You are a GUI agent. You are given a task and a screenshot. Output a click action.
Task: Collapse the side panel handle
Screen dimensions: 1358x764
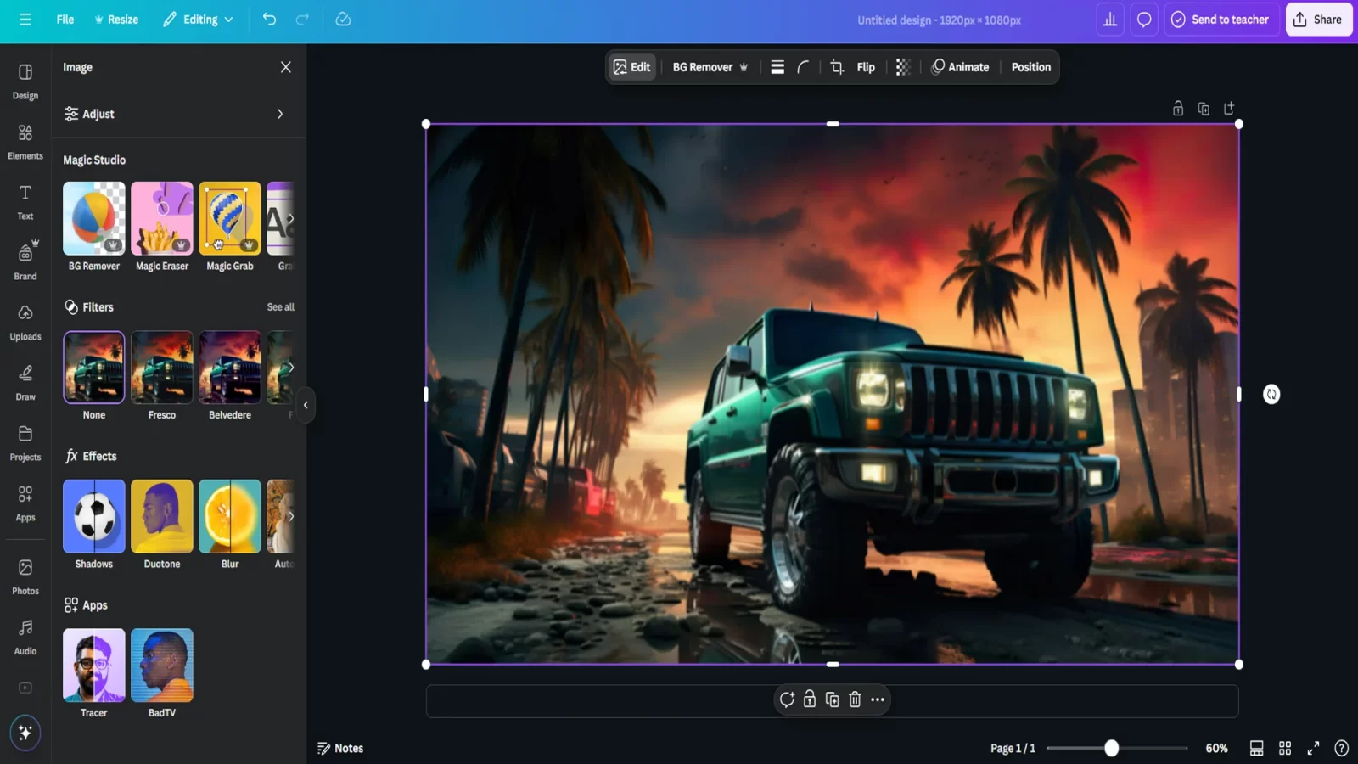(x=306, y=405)
